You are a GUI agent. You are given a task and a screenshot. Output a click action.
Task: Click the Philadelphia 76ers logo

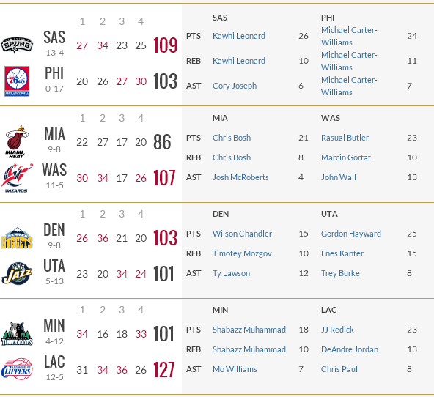pyautogui.click(x=17, y=81)
